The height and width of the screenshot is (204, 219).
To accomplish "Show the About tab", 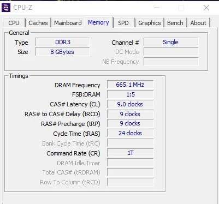I will coord(198,23).
